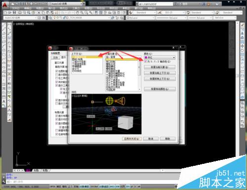Click the Table Style icon
Screen dimensions: 247x190
pos(188,12)
